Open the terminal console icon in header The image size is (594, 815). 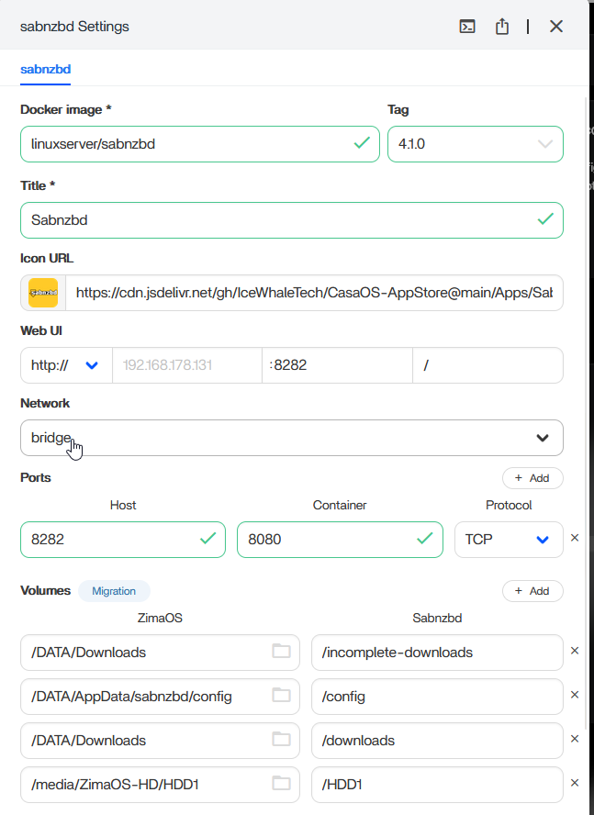pos(467,27)
